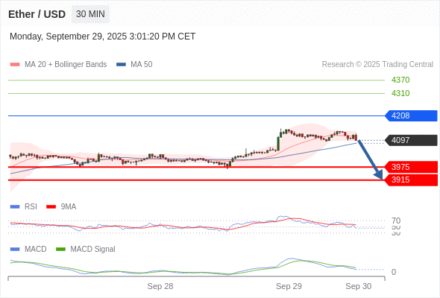
Task: Toggle the MA 50 legend swatch
Action: click(121, 65)
